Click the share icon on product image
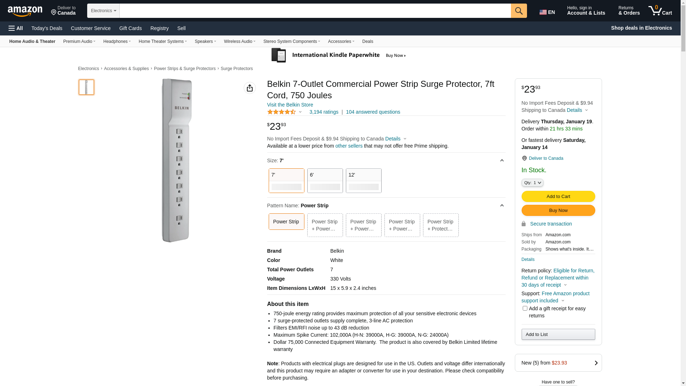 [250, 88]
